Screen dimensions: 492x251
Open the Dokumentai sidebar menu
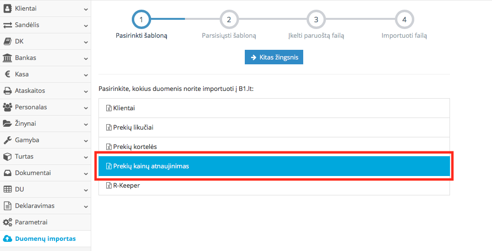point(33,173)
